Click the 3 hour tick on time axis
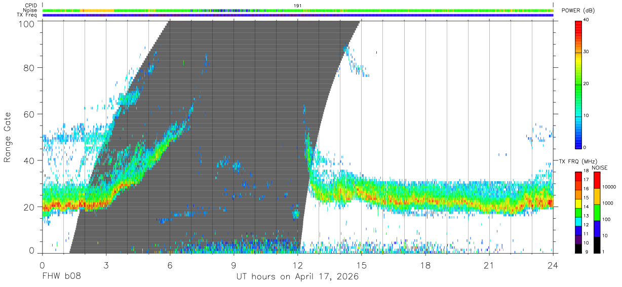The width and height of the screenshot is (622, 287). click(x=106, y=265)
